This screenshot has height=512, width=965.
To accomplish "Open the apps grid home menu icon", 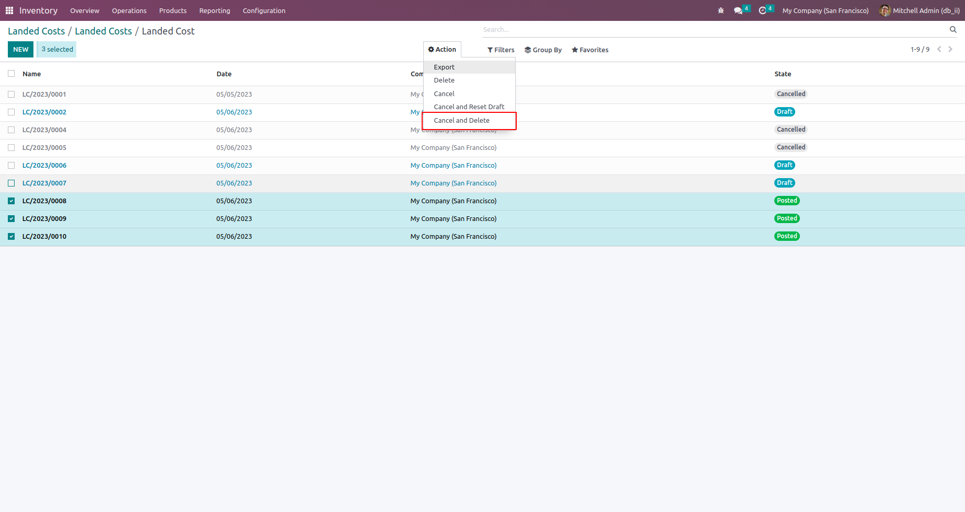I will [9, 10].
